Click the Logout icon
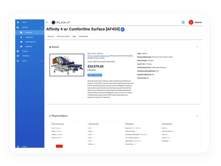 tap(18, 146)
